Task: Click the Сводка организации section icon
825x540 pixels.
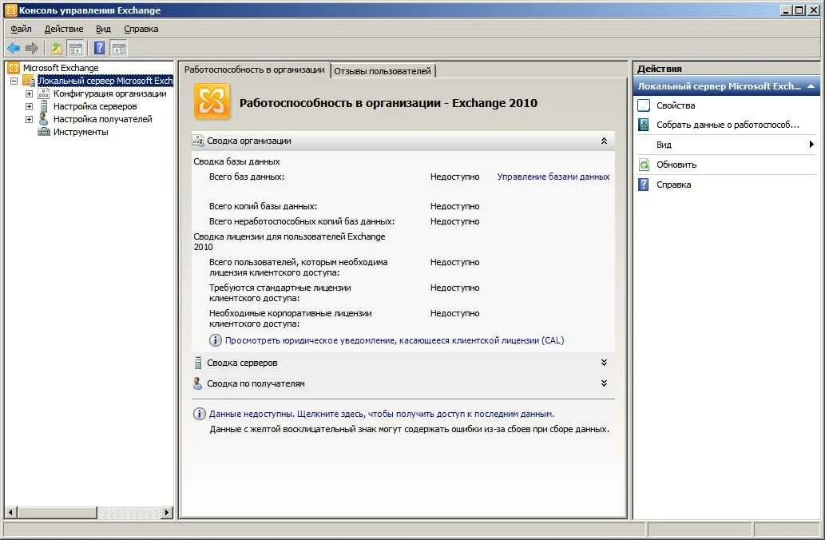Action: 198,141
